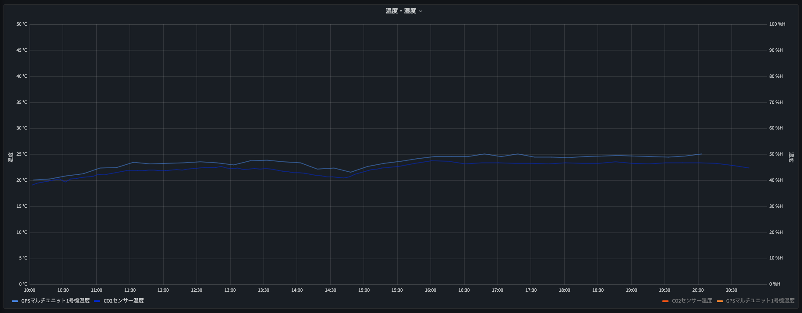Click the 25 °C axis label
This screenshot has height=313, width=802.
(x=22, y=154)
